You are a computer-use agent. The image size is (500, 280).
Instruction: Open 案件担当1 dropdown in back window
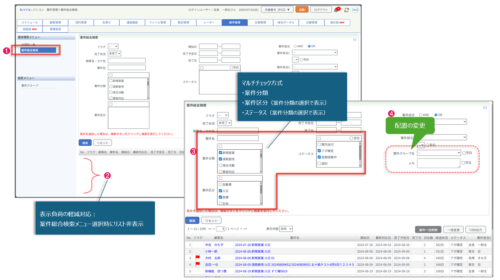tap(315, 53)
